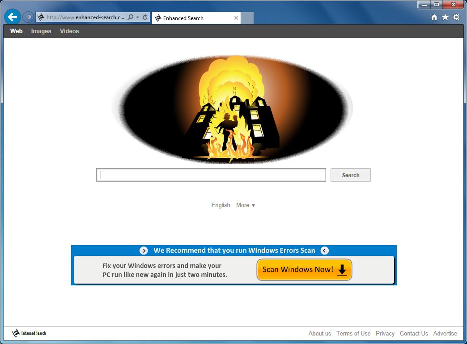The height and width of the screenshot is (344, 467).
Task: Open the Terms of Use footer link
Action: [x=353, y=333]
